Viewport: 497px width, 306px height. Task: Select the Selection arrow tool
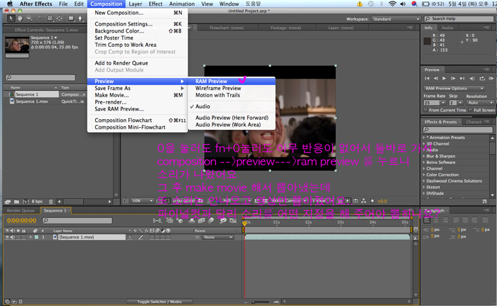11,18
